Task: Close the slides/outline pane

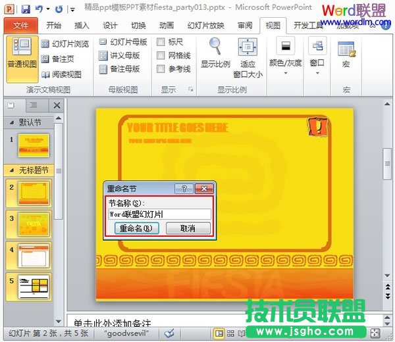Action: (x=57, y=105)
